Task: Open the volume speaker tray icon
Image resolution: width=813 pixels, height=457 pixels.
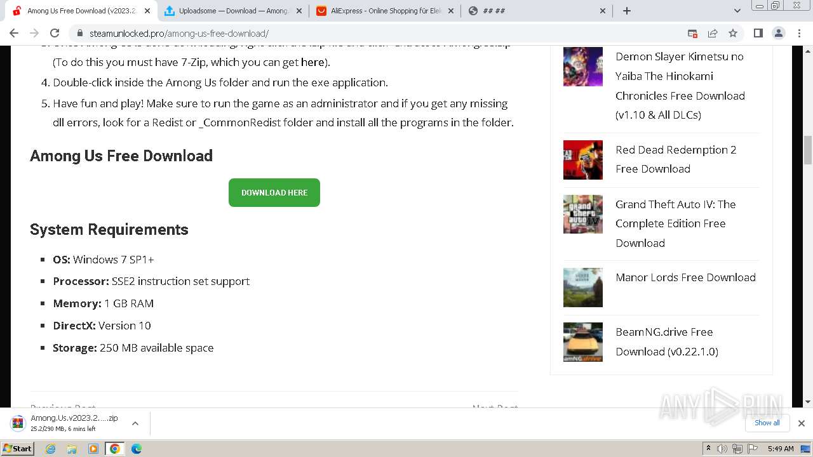Action: coord(722,449)
